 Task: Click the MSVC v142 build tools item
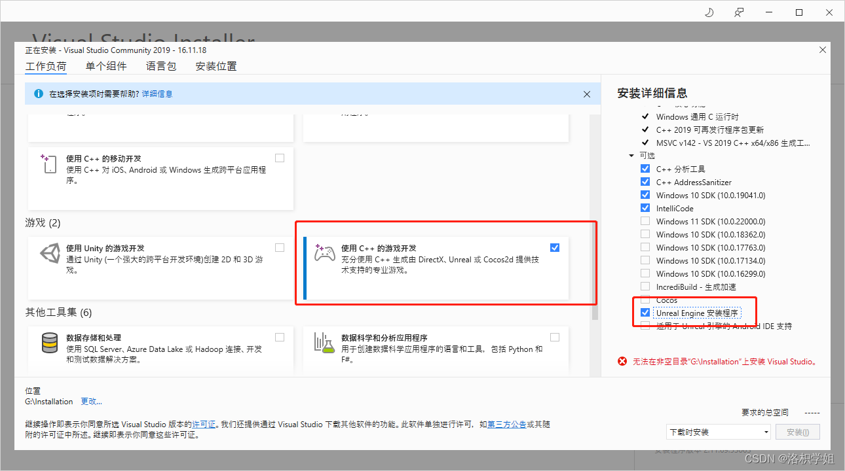pos(734,143)
